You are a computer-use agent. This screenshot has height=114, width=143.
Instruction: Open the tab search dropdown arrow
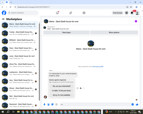tap(2, 2)
